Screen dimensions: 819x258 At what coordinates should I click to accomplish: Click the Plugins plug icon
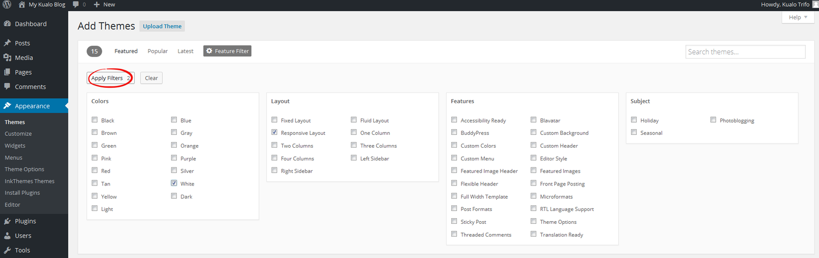[7, 221]
